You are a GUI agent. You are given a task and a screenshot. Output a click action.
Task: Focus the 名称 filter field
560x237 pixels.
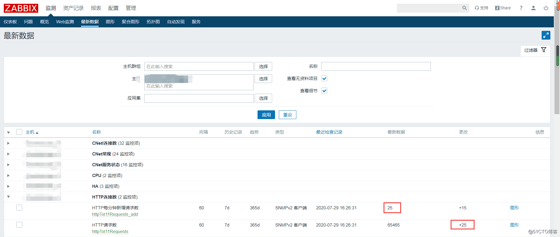376,66
